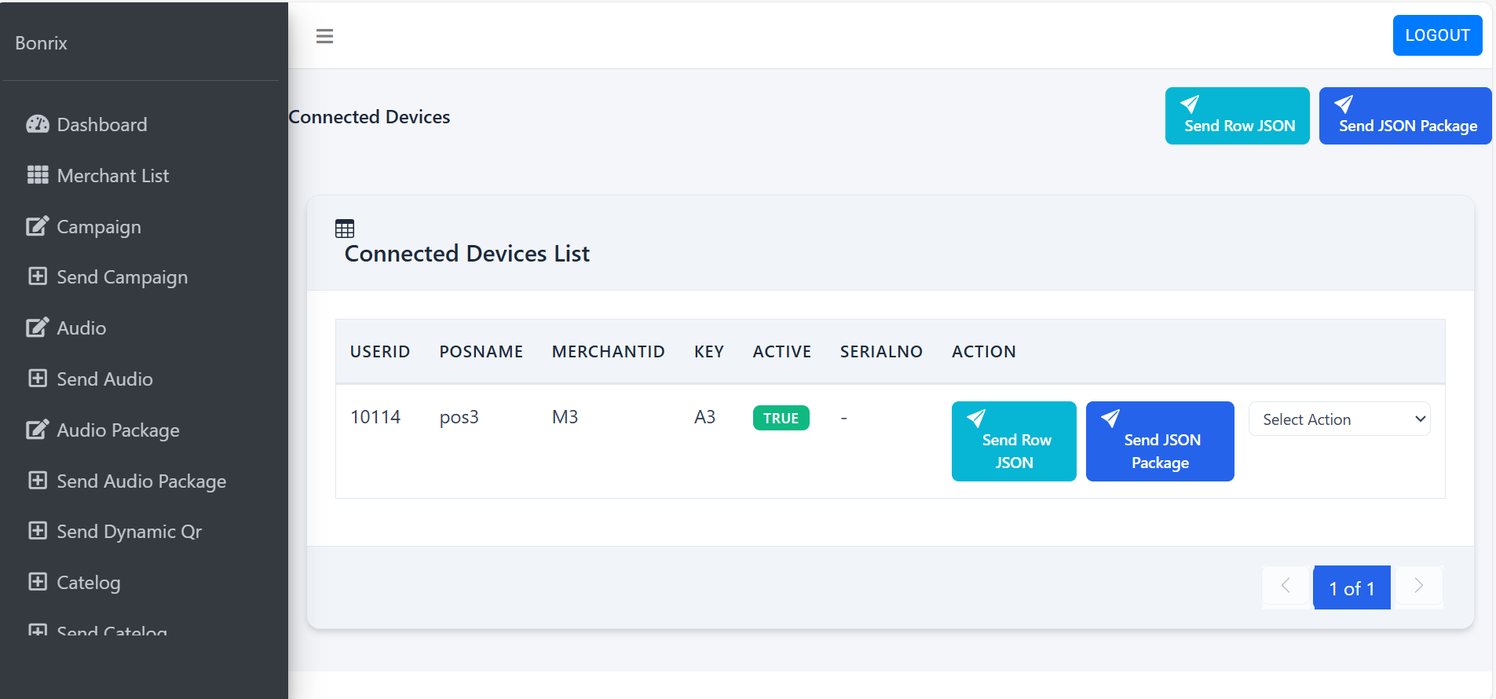Click Send JSON Package for pos3 row
The width and height of the screenshot is (1496, 699).
tap(1159, 441)
